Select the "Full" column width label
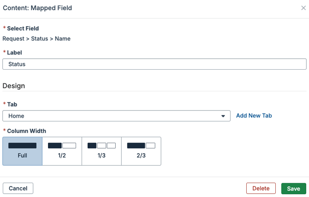 22,155
